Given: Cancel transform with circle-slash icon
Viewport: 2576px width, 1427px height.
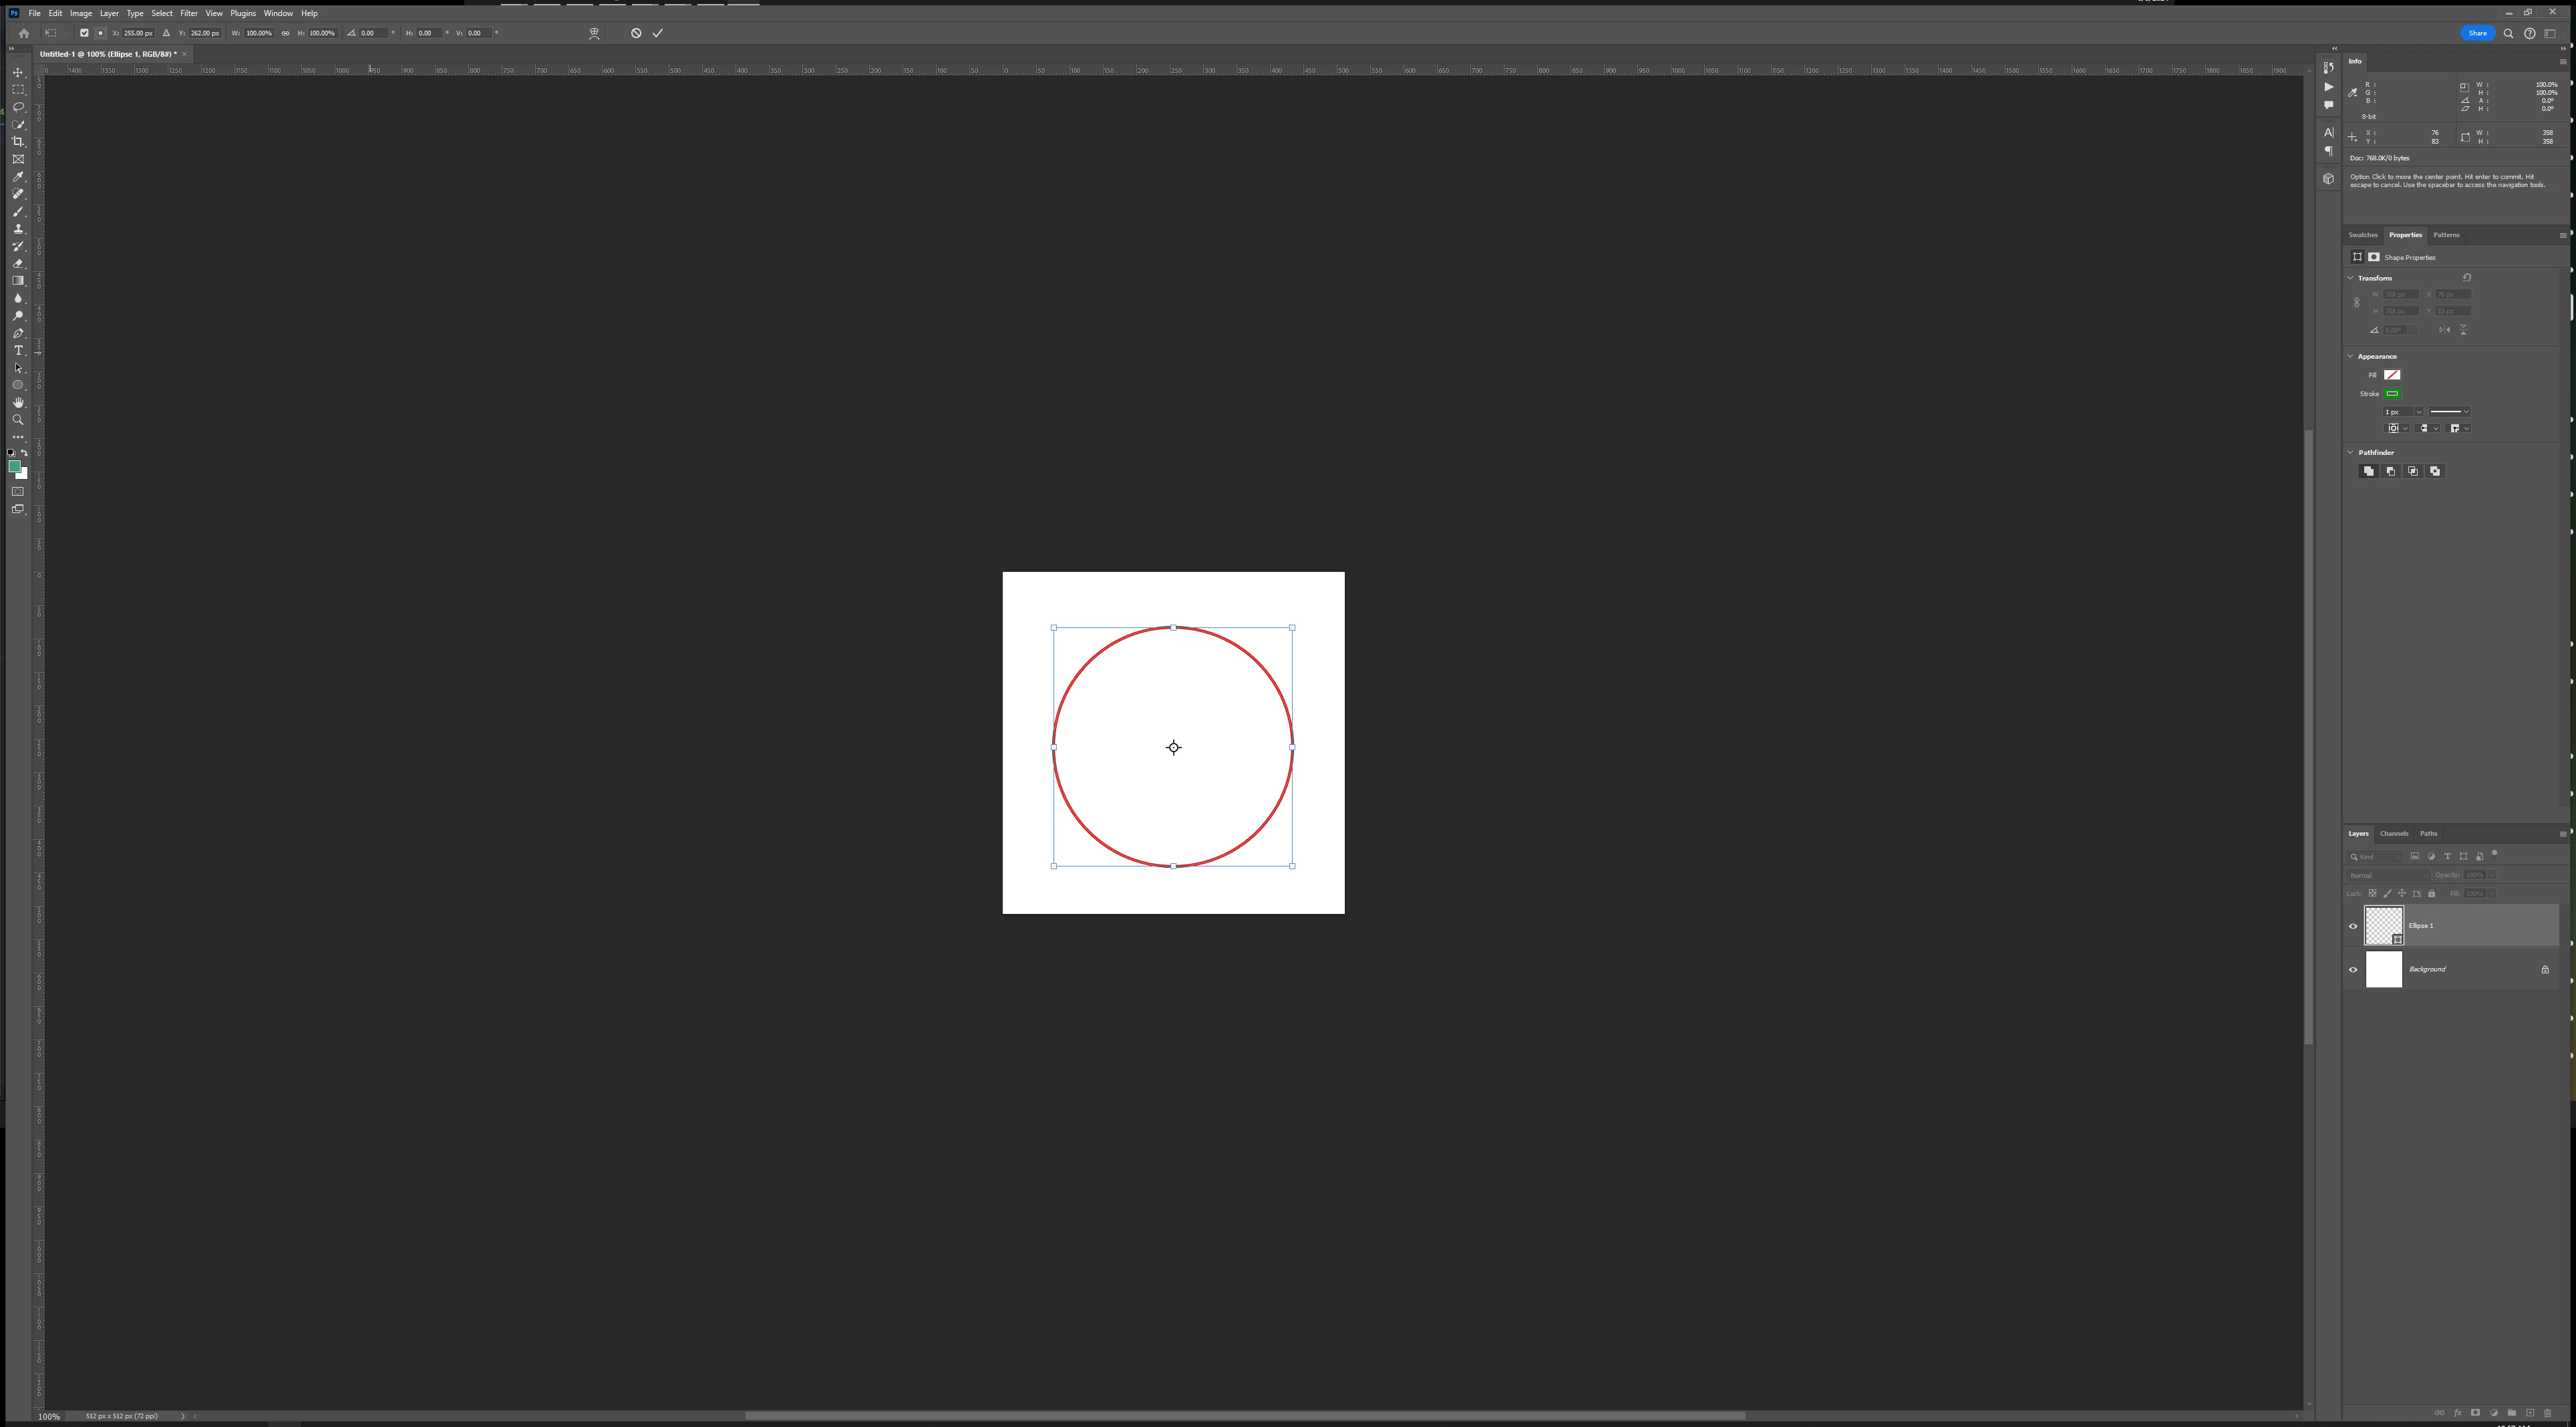Looking at the screenshot, I should tap(636, 33).
